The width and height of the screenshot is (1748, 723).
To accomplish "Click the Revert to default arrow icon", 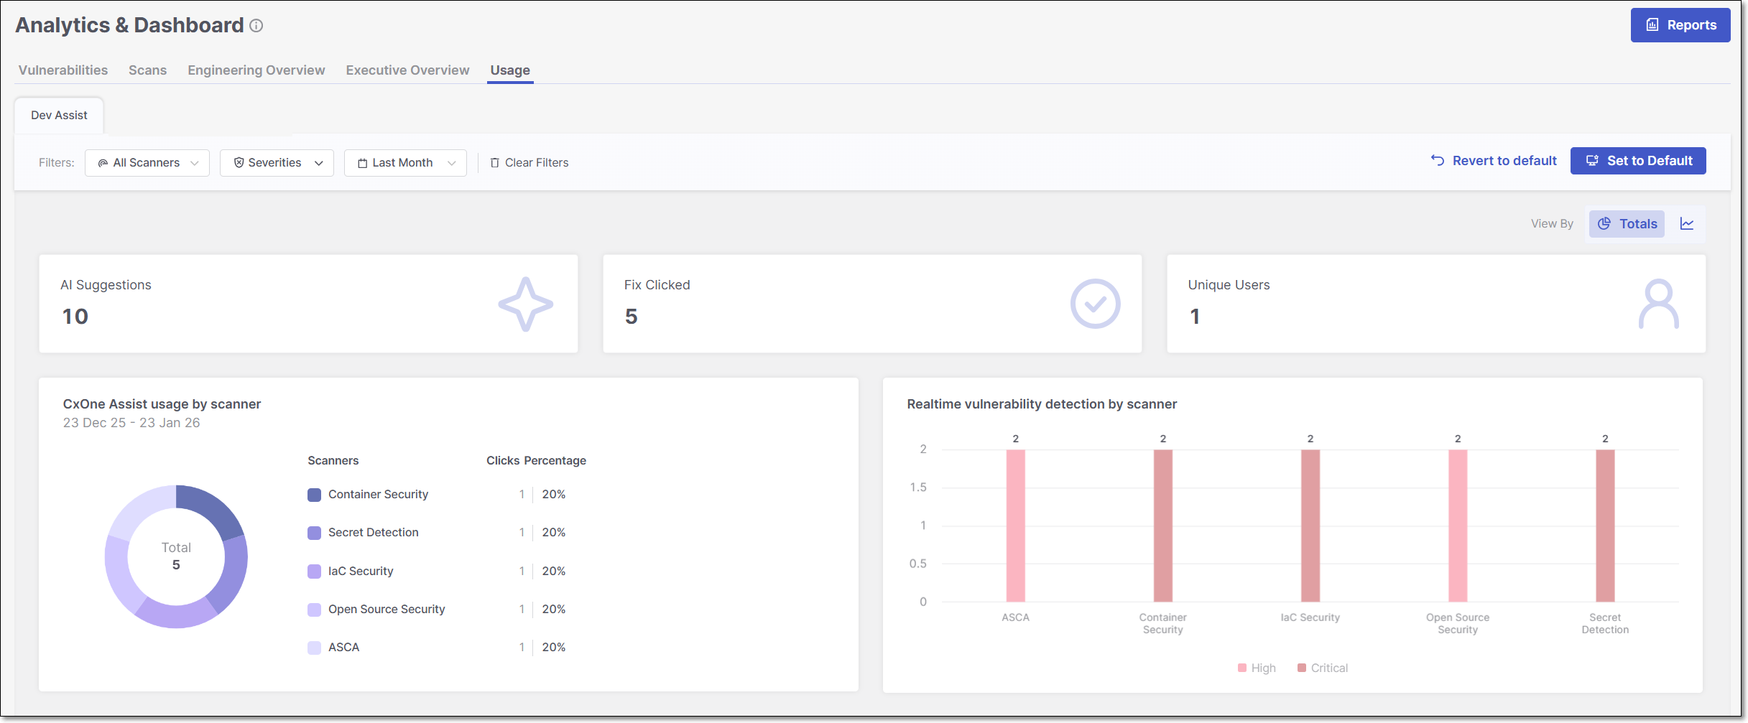I will [x=1437, y=161].
